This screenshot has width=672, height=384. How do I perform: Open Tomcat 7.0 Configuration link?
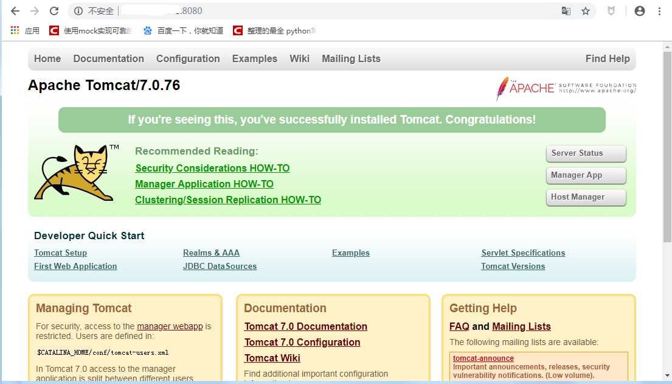pos(302,343)
